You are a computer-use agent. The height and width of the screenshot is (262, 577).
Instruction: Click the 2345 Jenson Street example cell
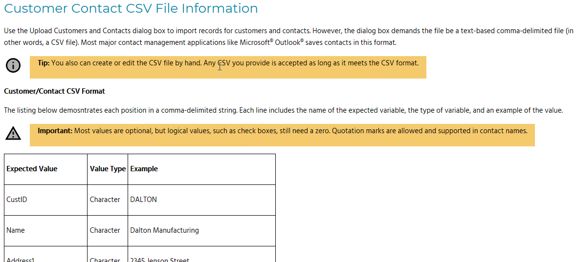click(x=201, y=254)
